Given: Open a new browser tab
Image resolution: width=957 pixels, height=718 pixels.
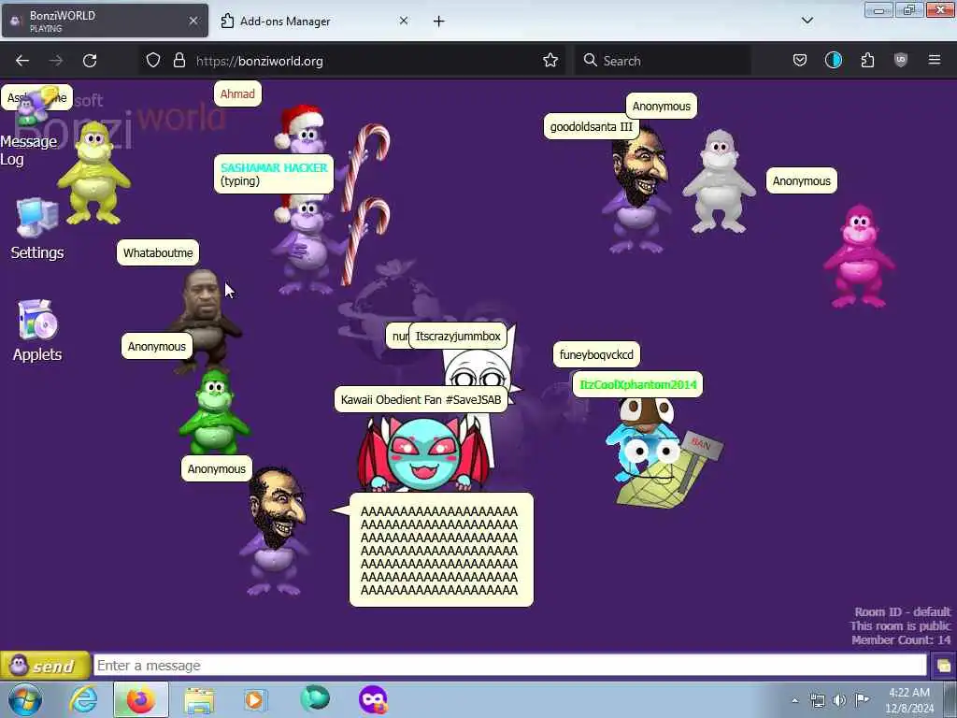Looking at the screenshot, I should 439,22.
